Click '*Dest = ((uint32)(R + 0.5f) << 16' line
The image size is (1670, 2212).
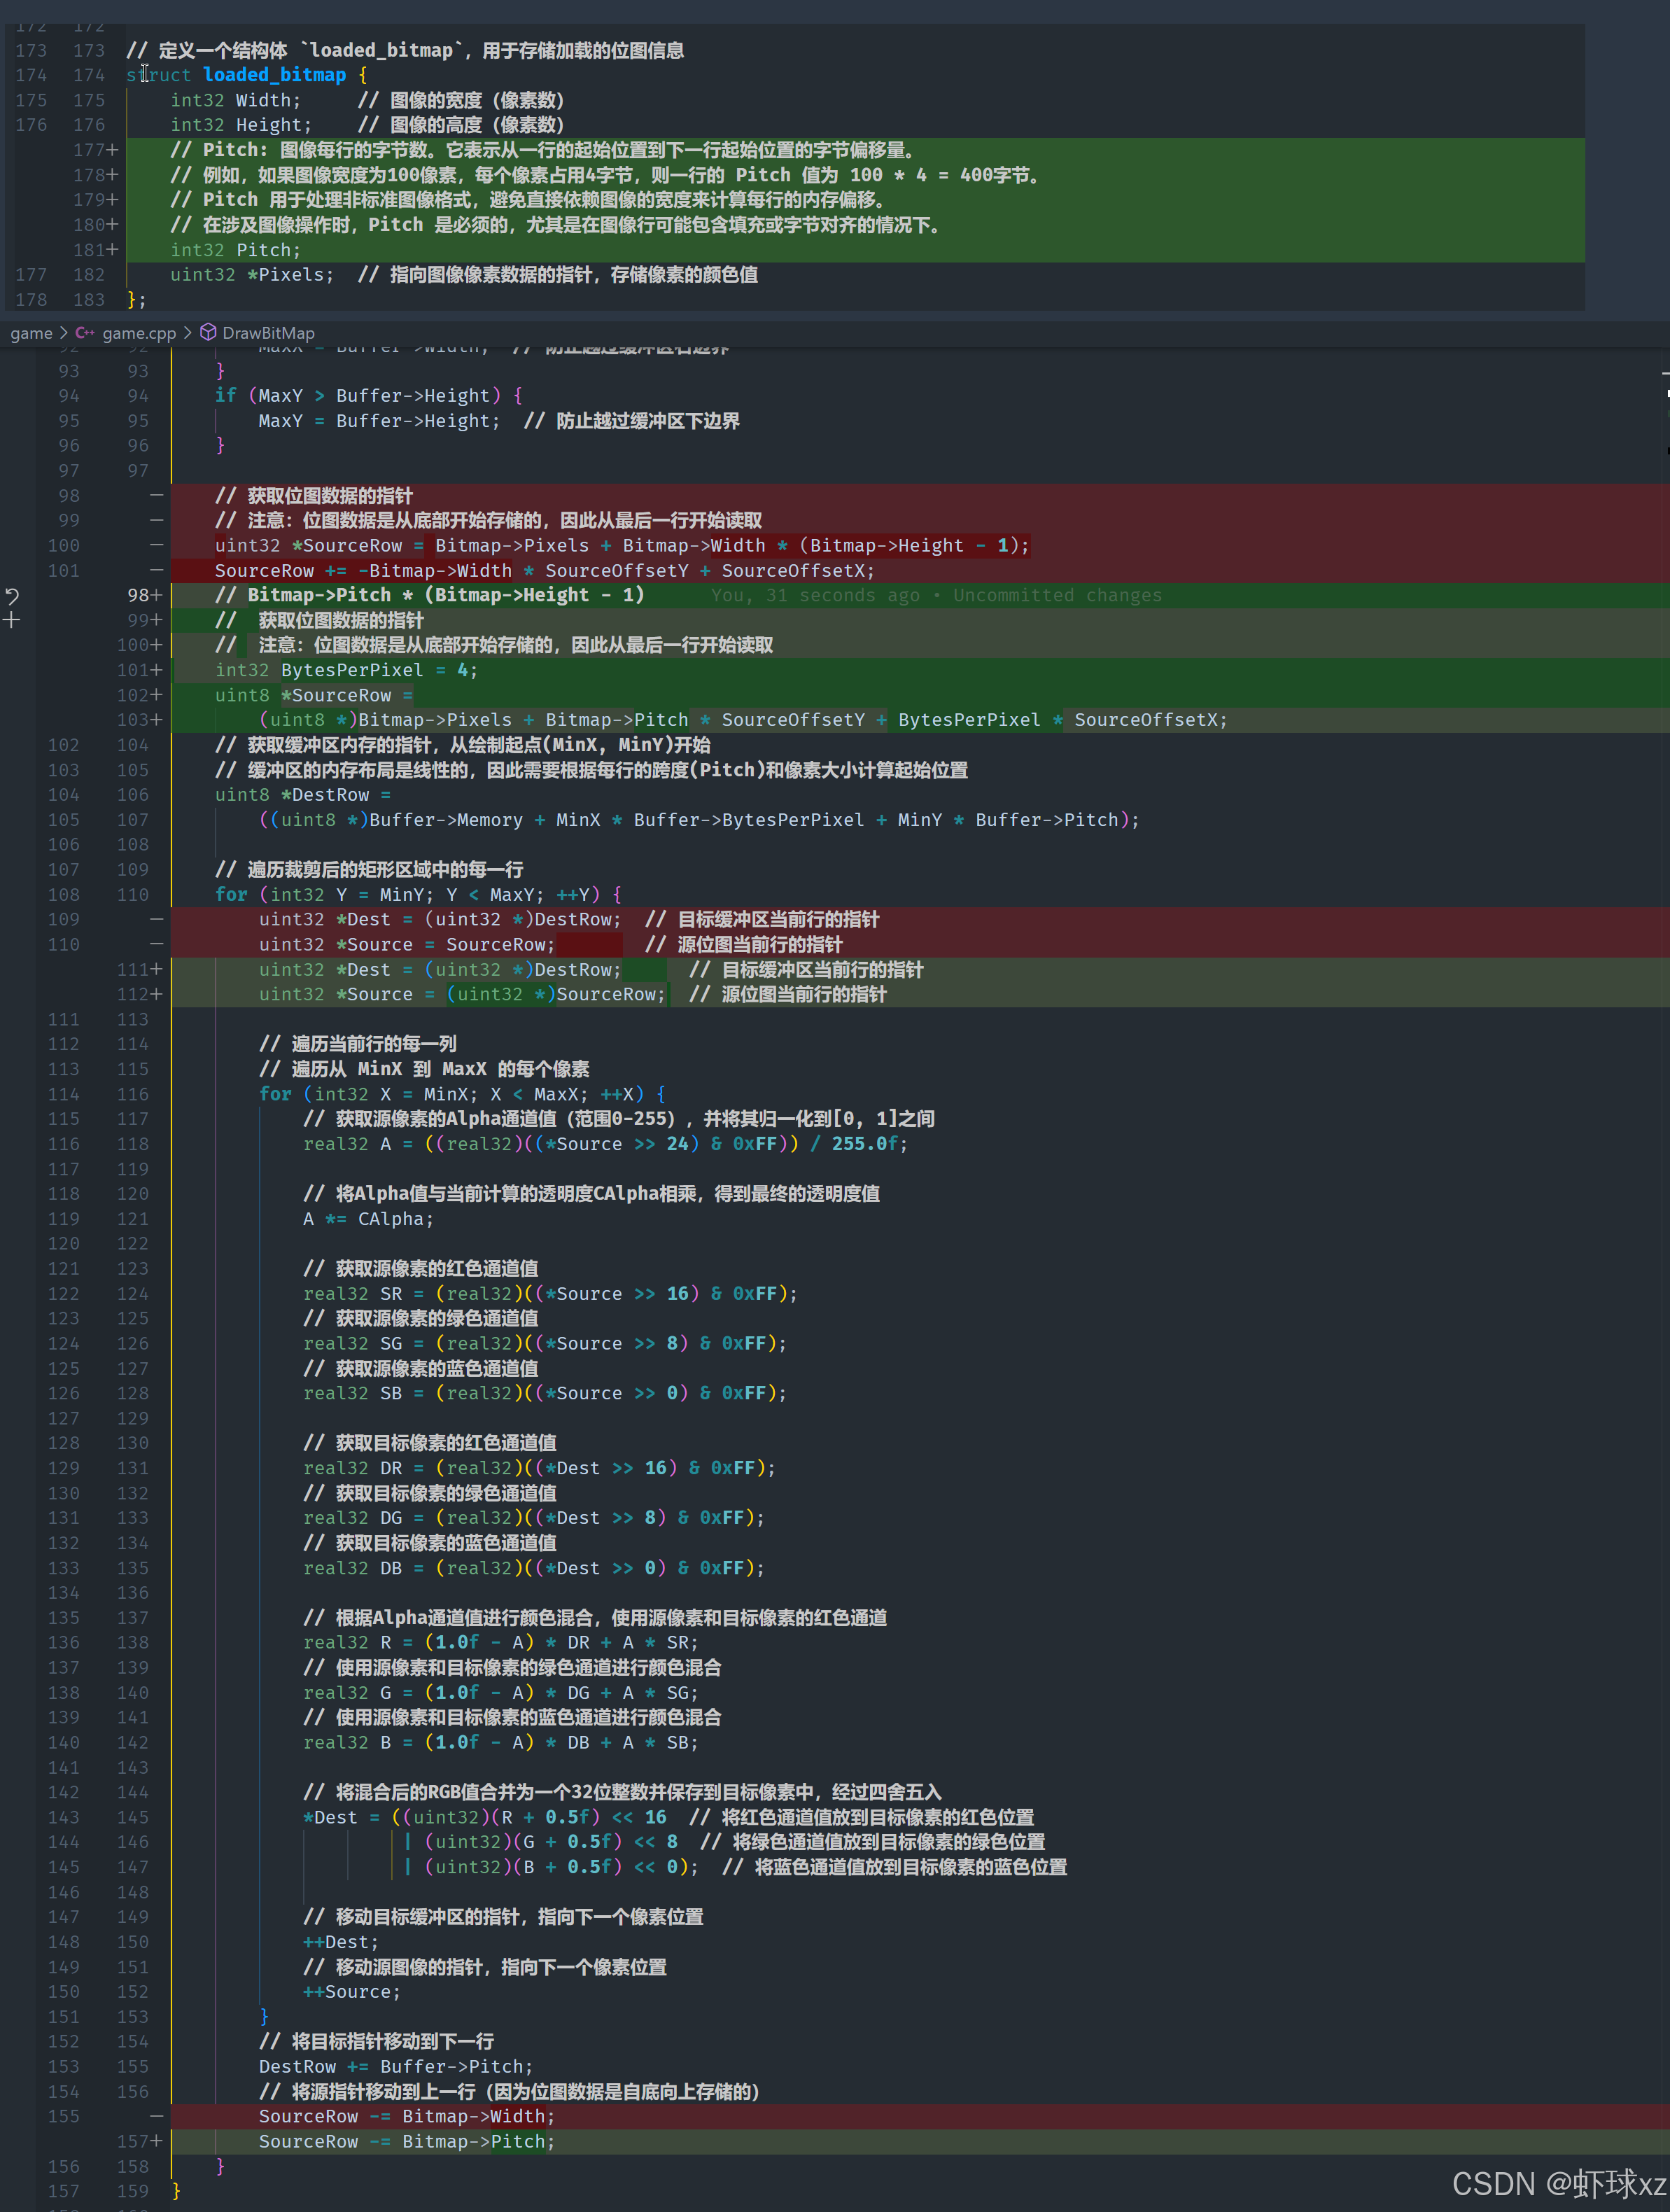pyautogui.click(x=485, y=1817)
